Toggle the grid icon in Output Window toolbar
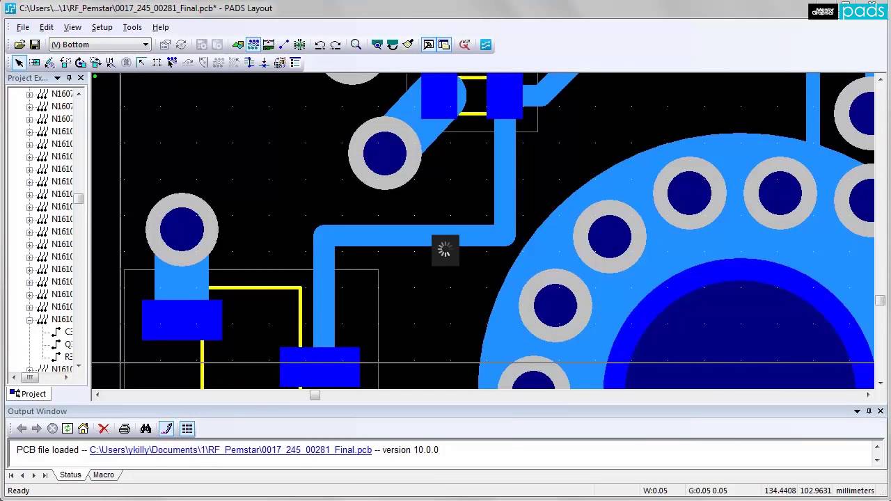The height and width of the screenshot is (501, 891). pyautogui.click(x=187, y=429)
